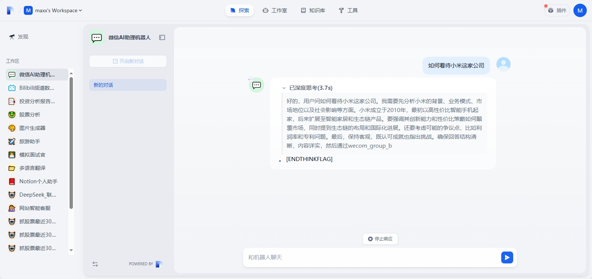Viewport: 592px width, 279px height.
Task: Select the 新的对话 conversation
Action: coord(128,85)
